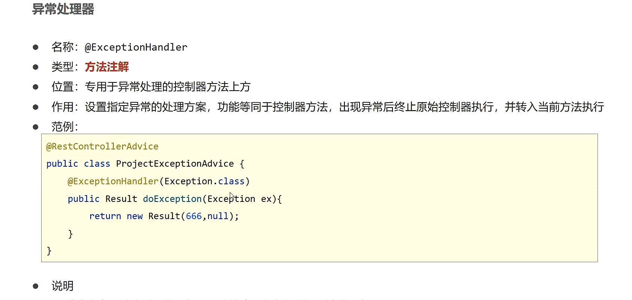Click the 异常处理器 heading
Screen dimensions: 632x300
point(63,9)
